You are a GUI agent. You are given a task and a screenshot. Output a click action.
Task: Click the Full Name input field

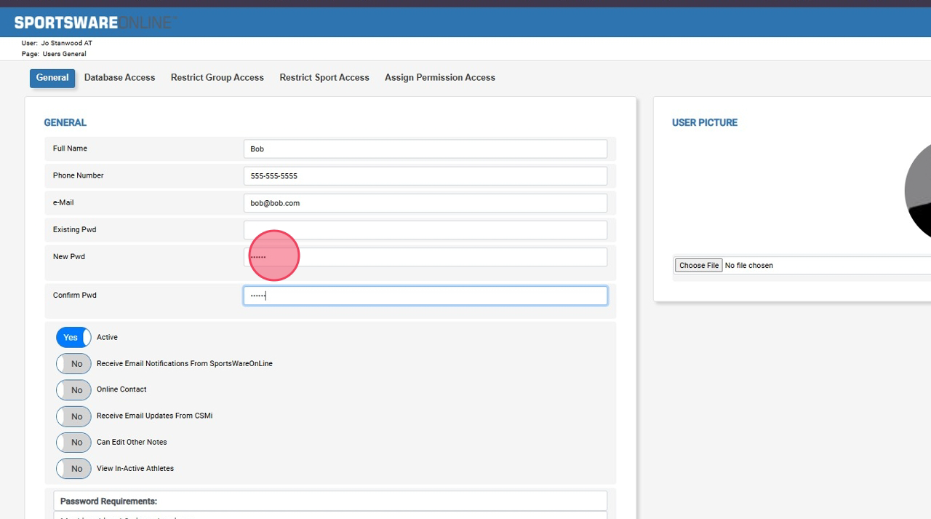tap(425, 149)
